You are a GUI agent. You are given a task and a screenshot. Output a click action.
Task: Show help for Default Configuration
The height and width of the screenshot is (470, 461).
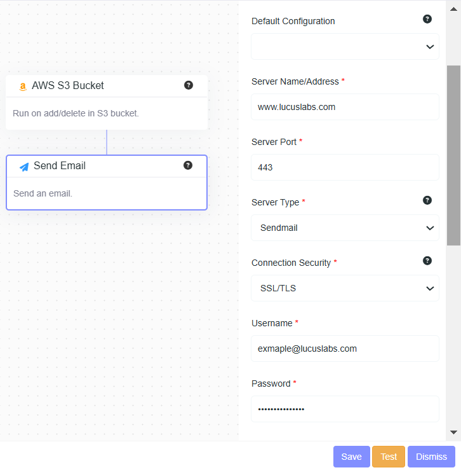(x=427, y=19)
